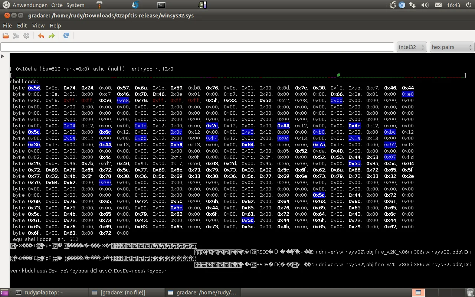Select the highlighted 0x1a byte
Image resolution: width=475 pixels, height=297 pixels.
point(354,138)
